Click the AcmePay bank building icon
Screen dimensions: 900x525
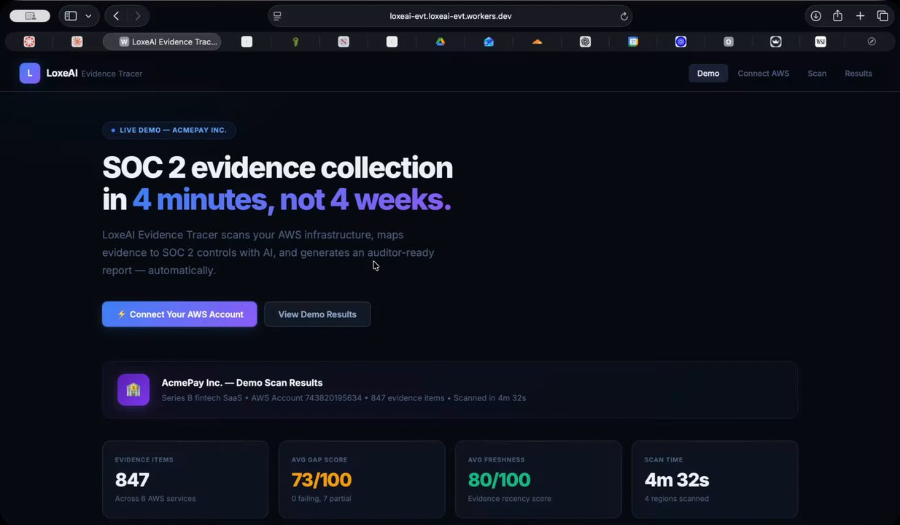click(x=133, y=390)
